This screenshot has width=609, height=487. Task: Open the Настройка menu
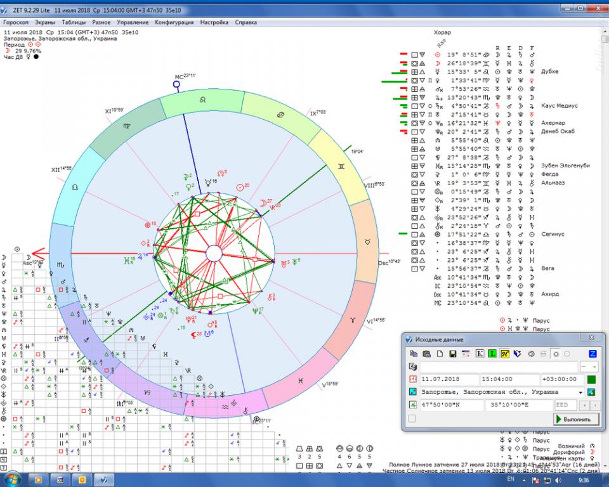click(x=214, y=22)
